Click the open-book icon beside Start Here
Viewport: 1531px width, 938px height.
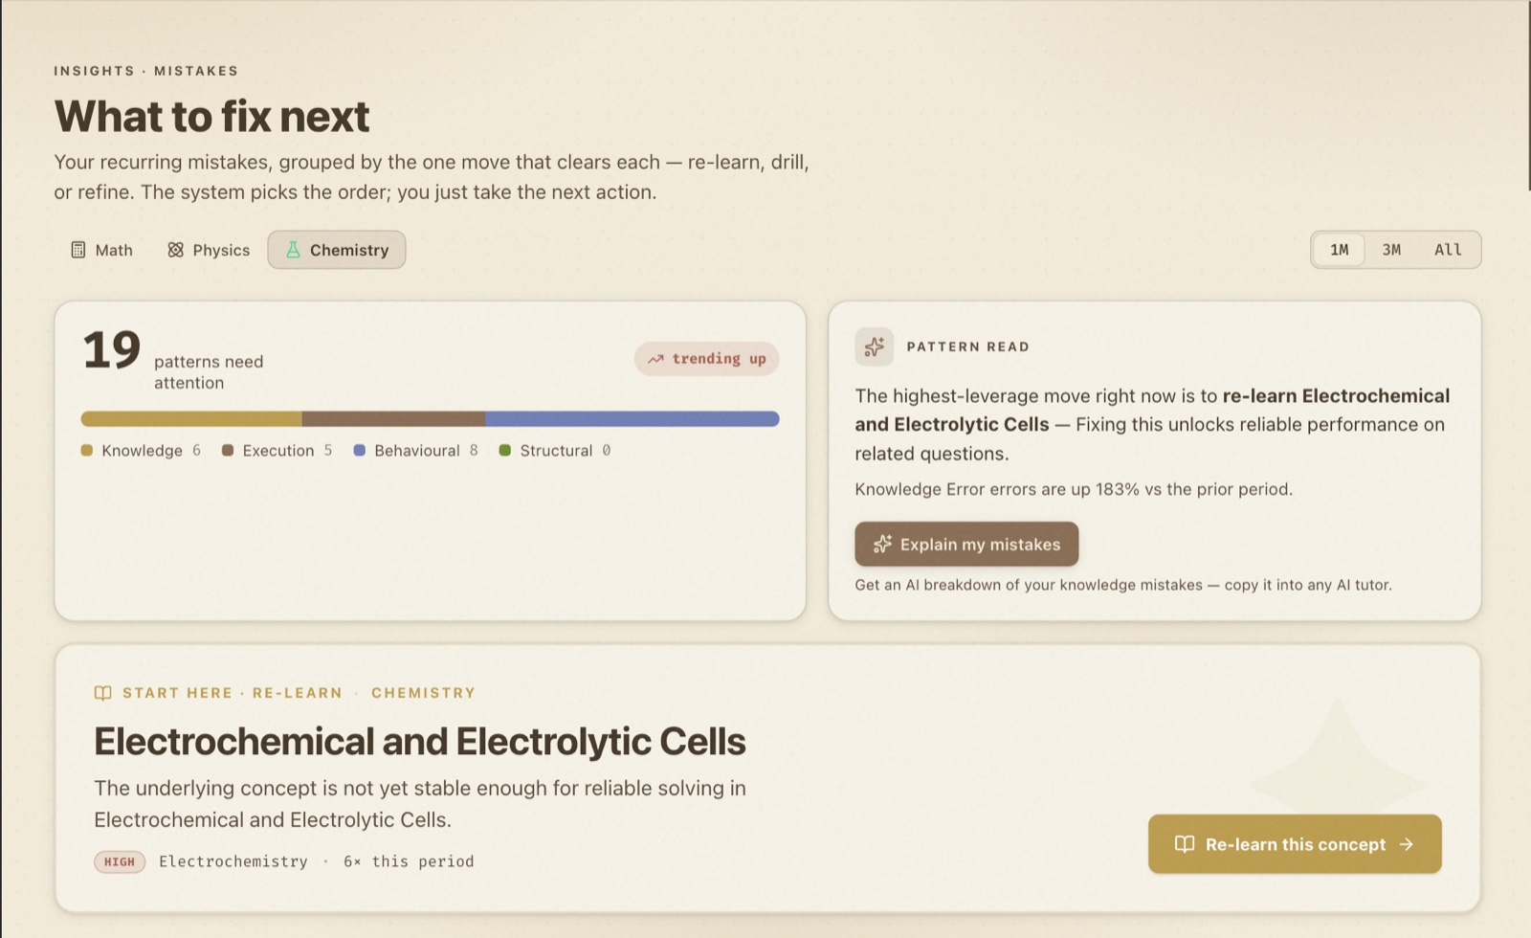(x=102, y=693)
